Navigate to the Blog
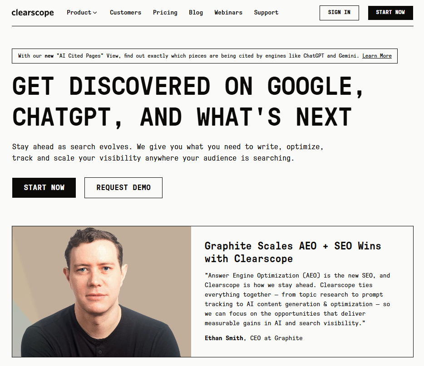This screenshot has width=424, height=366. point(196,13)
